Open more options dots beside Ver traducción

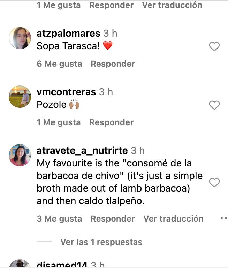click(224, 218)
